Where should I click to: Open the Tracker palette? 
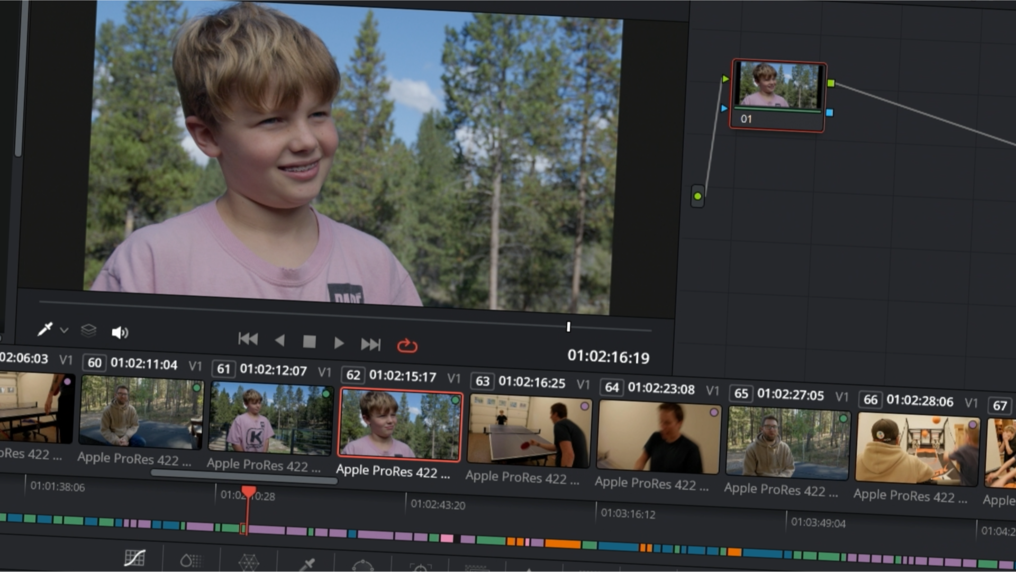421,569
